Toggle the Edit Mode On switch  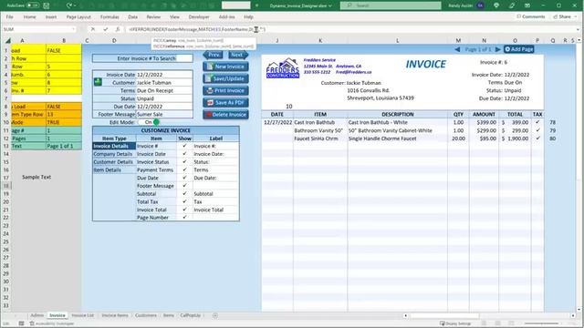[x=149, y=122]
